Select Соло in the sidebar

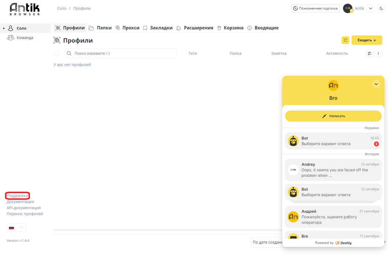(26, 28)
